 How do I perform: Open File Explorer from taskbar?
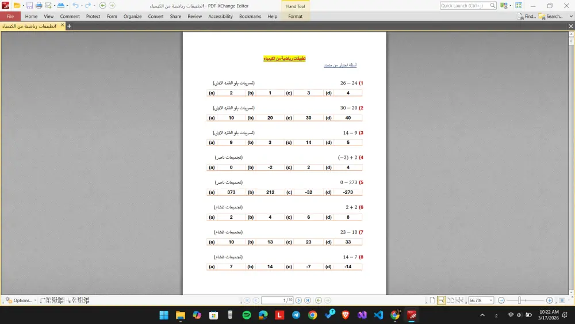[181, 315]
